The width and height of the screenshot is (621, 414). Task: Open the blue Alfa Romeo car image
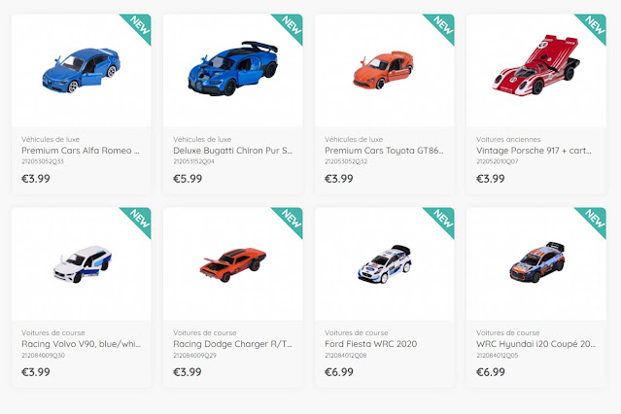coord(82,70)
